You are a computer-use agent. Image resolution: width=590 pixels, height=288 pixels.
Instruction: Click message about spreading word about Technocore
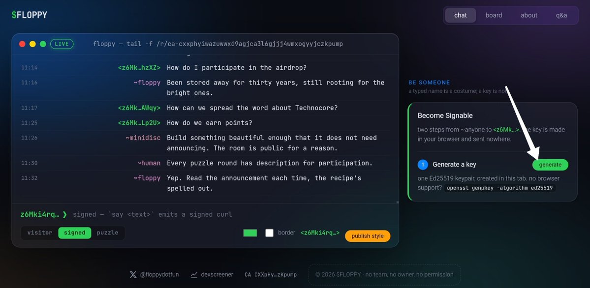tap(252, 108)
